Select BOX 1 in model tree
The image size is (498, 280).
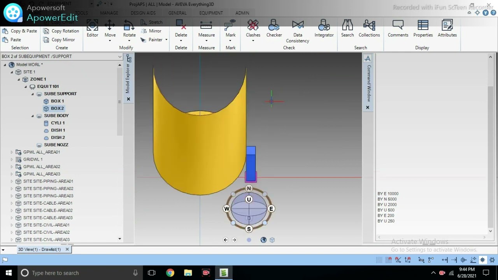point(57,101)
